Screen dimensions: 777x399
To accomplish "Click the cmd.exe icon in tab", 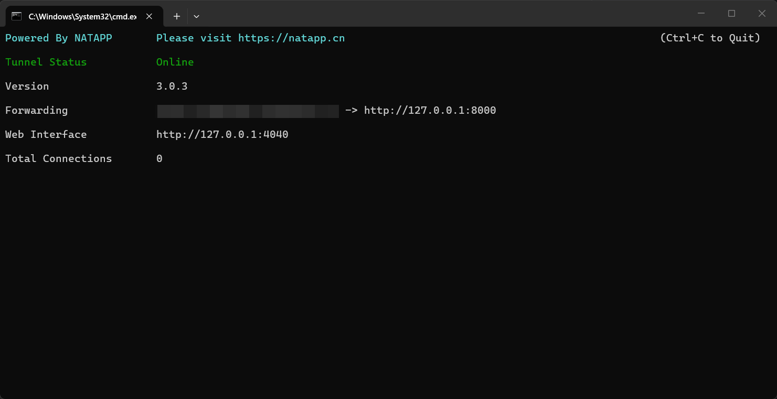I will tap(17, 16).
